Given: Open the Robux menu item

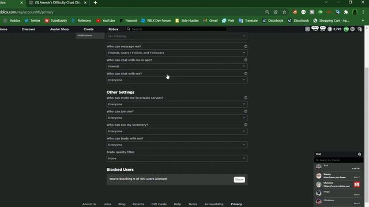Looking at the screenshot, I should pos(113,29).
